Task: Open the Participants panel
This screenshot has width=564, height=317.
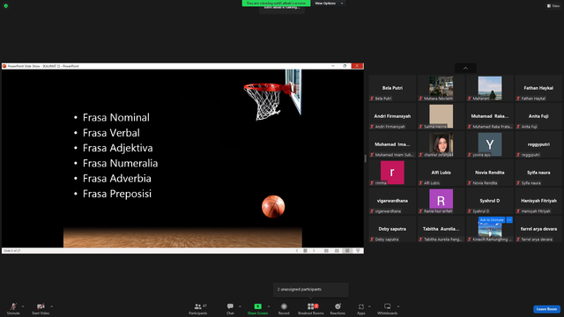Action: [x=197, y=308]
